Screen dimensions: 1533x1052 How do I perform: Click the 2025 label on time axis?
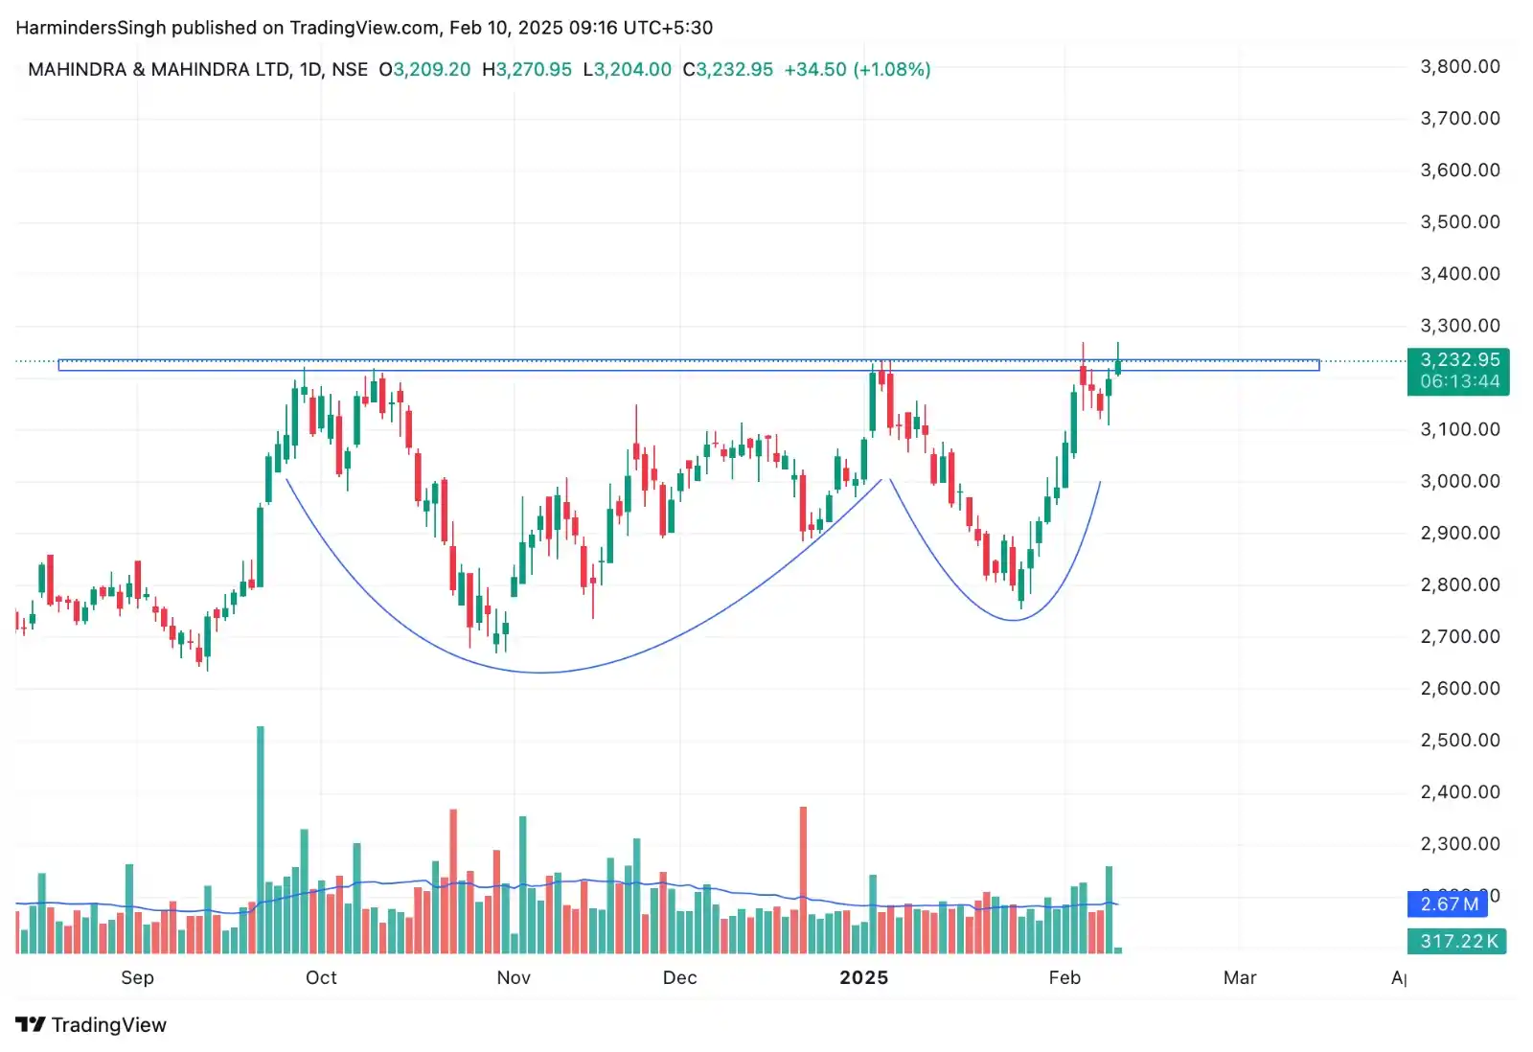[x=863, y=977]
